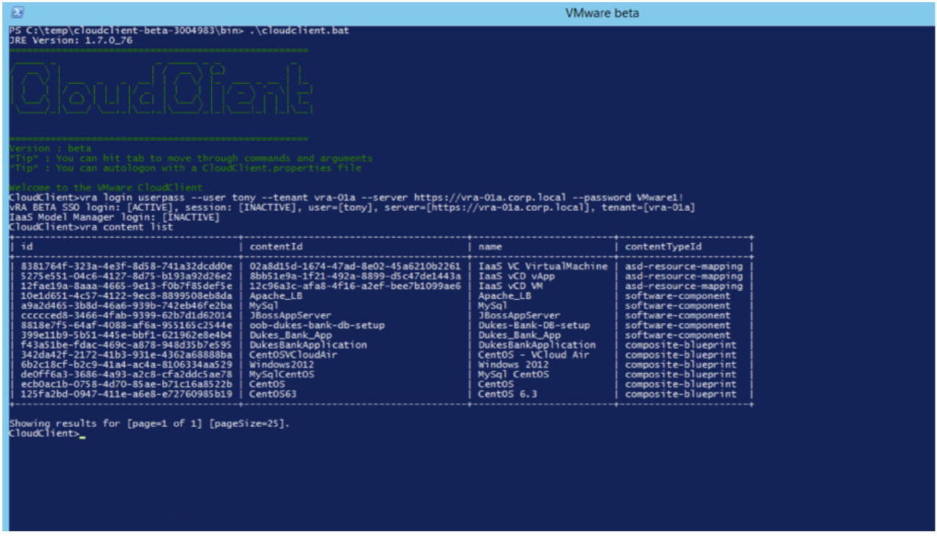
Task: Click the name "CentOS - VCloud Air"
Action: pyautogui.click(x=534, y=355)
